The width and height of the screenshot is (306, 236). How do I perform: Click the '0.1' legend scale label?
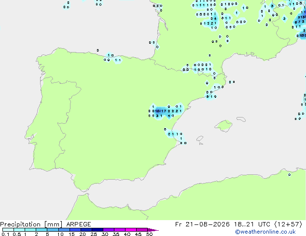click(5, 234)
